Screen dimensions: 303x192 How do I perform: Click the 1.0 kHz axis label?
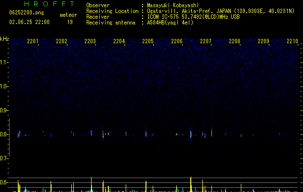[x=4, y=86]
